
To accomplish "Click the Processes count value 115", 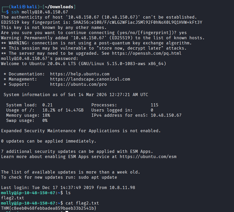I will pos(155,105).
